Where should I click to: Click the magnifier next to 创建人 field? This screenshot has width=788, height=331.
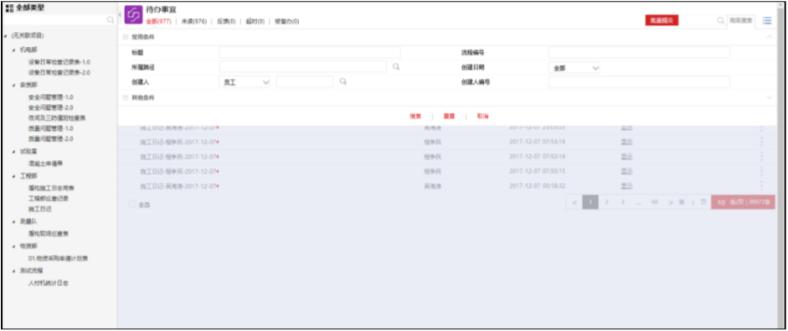click(342, 81)
